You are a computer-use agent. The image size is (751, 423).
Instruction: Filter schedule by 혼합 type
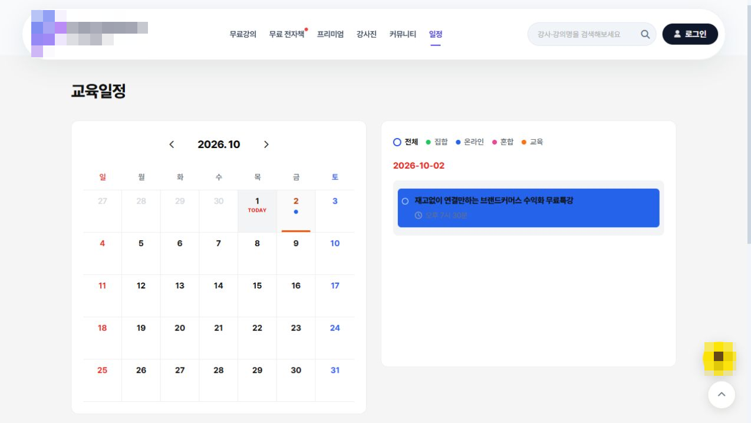pos(503,142)
